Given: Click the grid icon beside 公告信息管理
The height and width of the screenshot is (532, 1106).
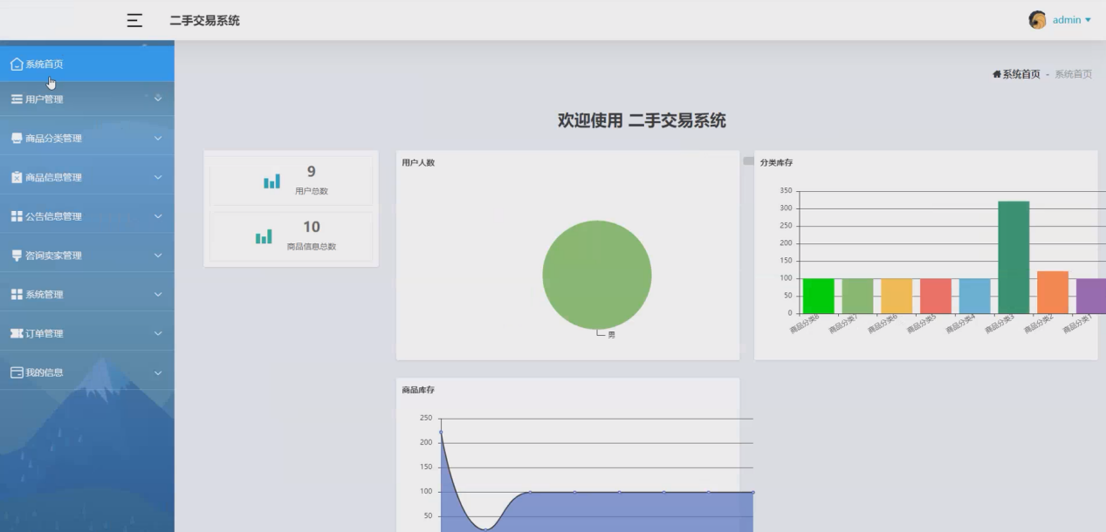Looking at the screenshot, I should click(16, 215).
